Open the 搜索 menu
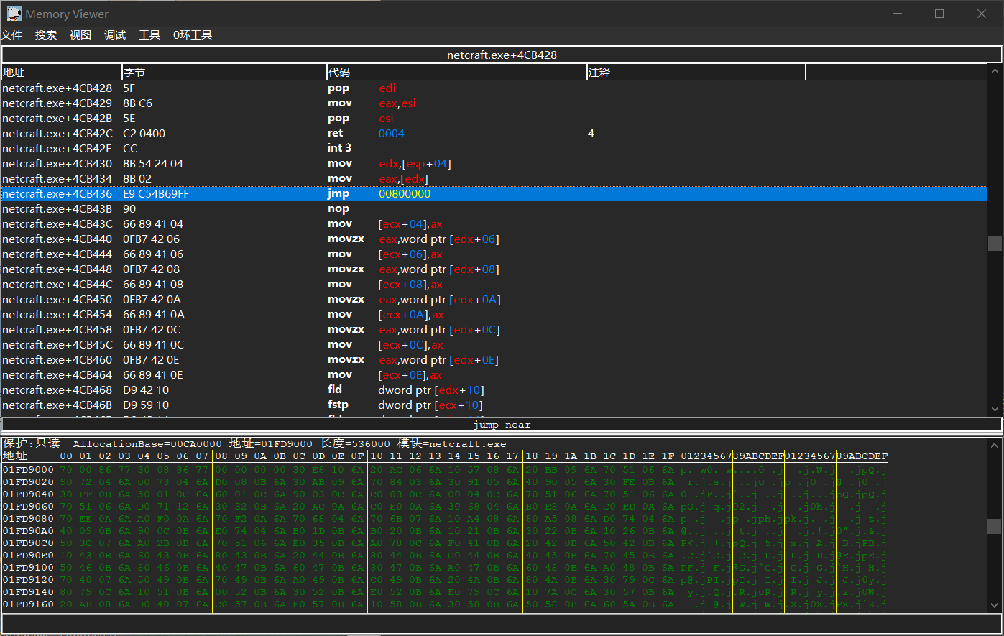The height and width of the screenshot is (636, 1004). click(x=46, y=35)
